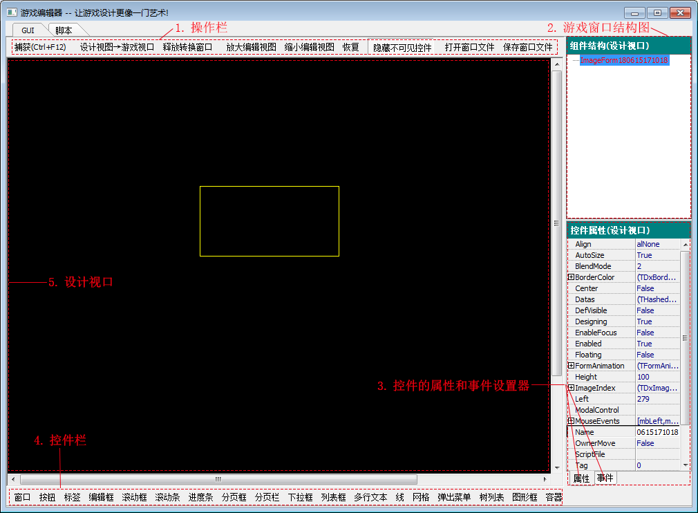Viewport: 698px width, 513px height.
Task: Click property grid scrollbar down arrow
Action: click(x=686, y=465)
